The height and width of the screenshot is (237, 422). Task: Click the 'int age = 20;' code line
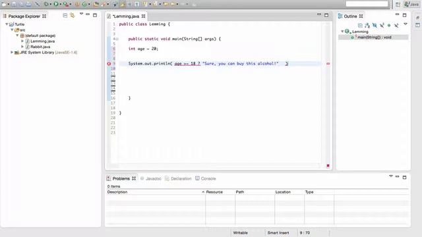(x=143, y=49)
